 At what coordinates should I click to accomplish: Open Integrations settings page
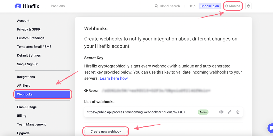coord(26,77)
